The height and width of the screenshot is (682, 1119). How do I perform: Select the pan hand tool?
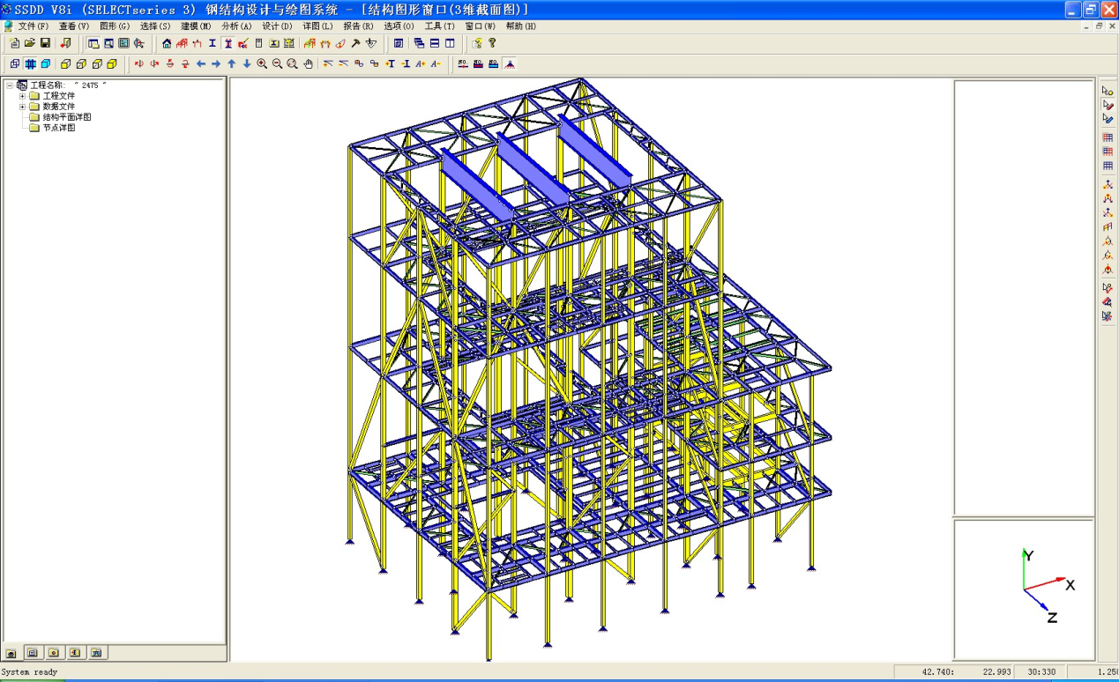pos(308,63)
